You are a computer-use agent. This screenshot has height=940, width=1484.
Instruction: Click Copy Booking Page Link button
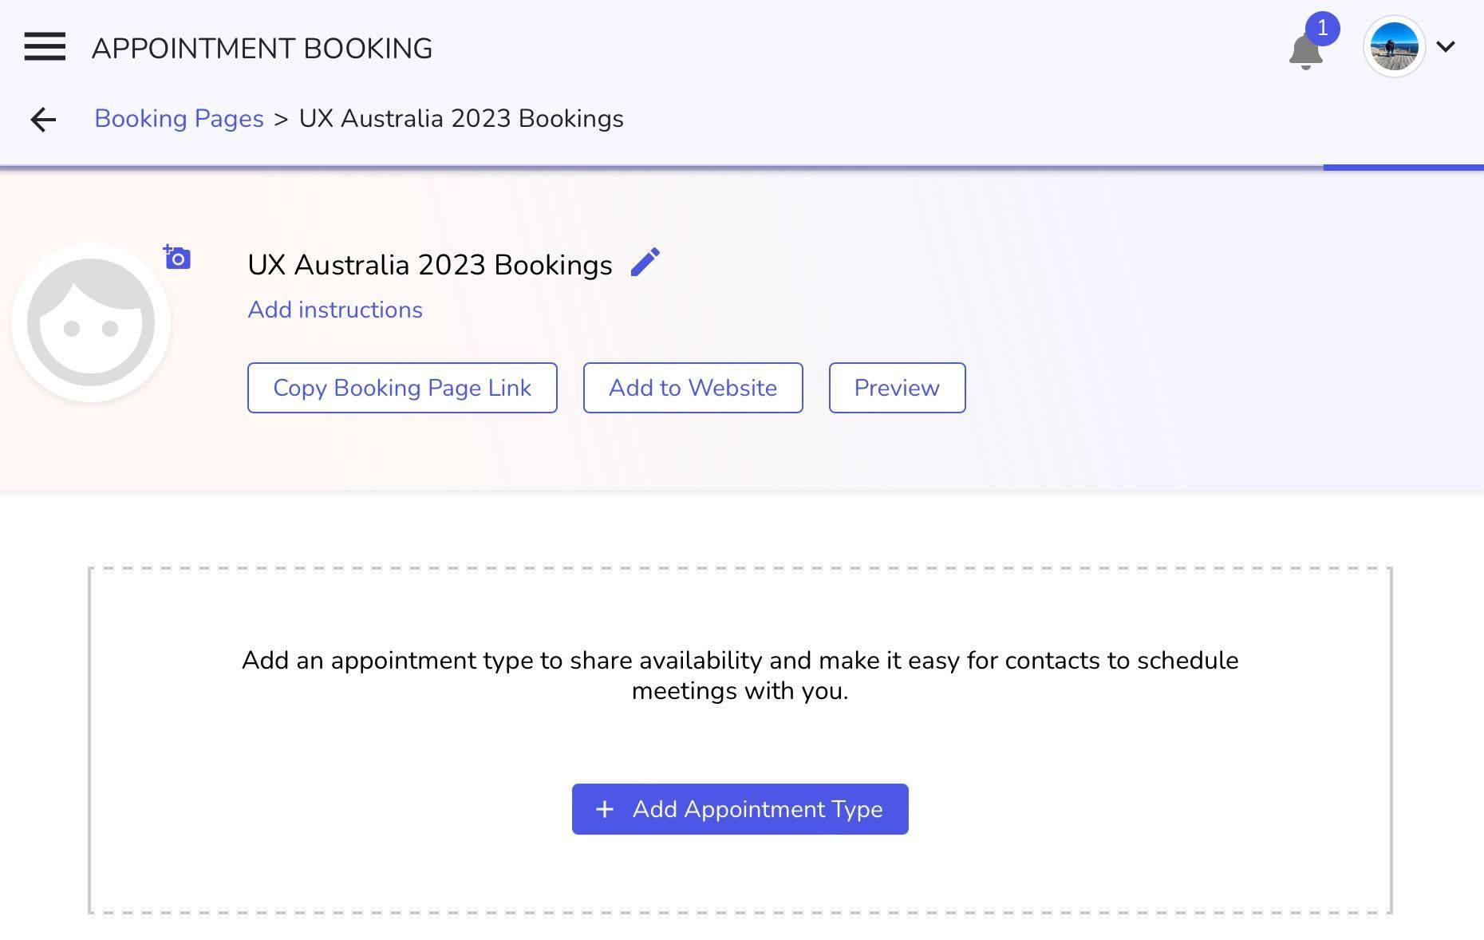pyautogui.click(x=402, y=388)
